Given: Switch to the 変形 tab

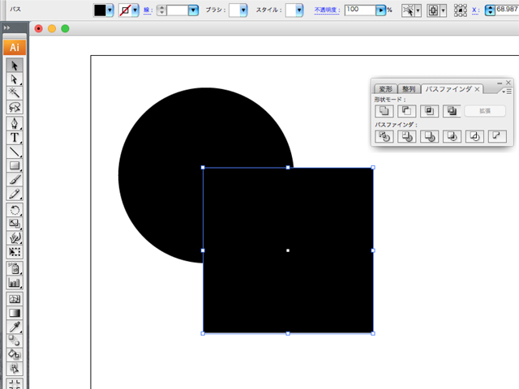Looking at the screenshot, I should tap(385, 89).
